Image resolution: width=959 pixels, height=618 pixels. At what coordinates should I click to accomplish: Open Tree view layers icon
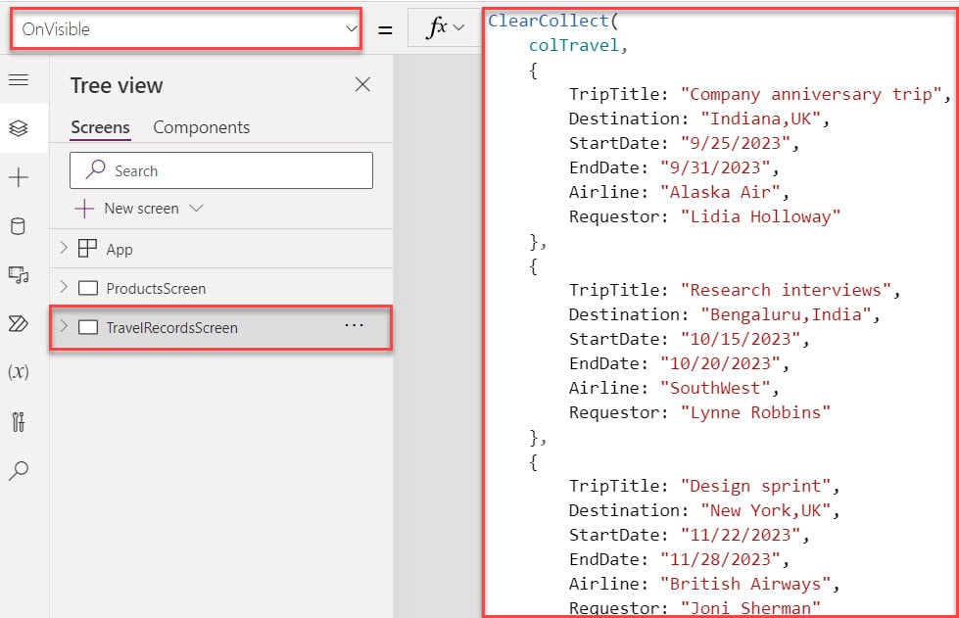19,128
